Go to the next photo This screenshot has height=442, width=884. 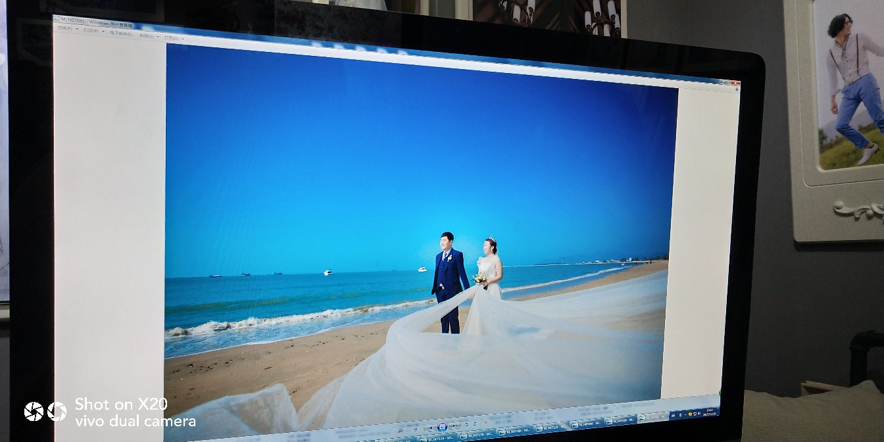click(454, 426)
